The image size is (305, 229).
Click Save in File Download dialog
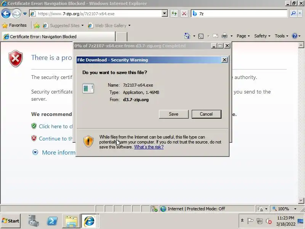[x=174, y=114]
